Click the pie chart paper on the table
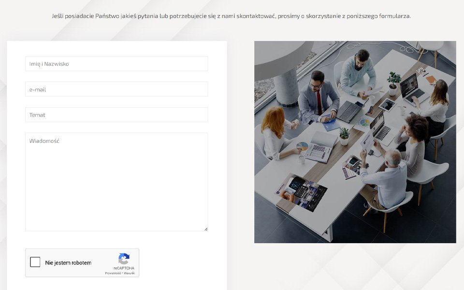The image size is (464, 290). click(302, 145)
